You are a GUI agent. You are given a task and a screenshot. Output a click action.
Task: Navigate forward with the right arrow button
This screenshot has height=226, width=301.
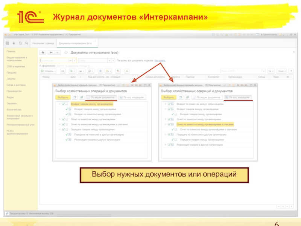click(58, 52)
